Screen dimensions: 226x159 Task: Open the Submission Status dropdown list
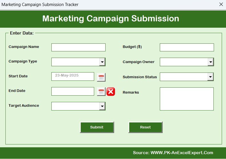210,77
